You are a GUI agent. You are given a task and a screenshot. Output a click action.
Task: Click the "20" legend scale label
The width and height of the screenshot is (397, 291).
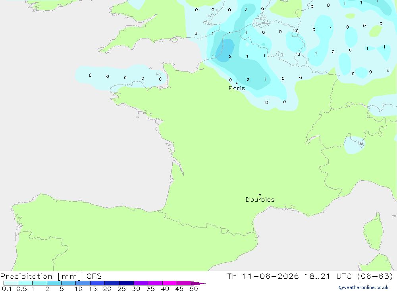107,289
